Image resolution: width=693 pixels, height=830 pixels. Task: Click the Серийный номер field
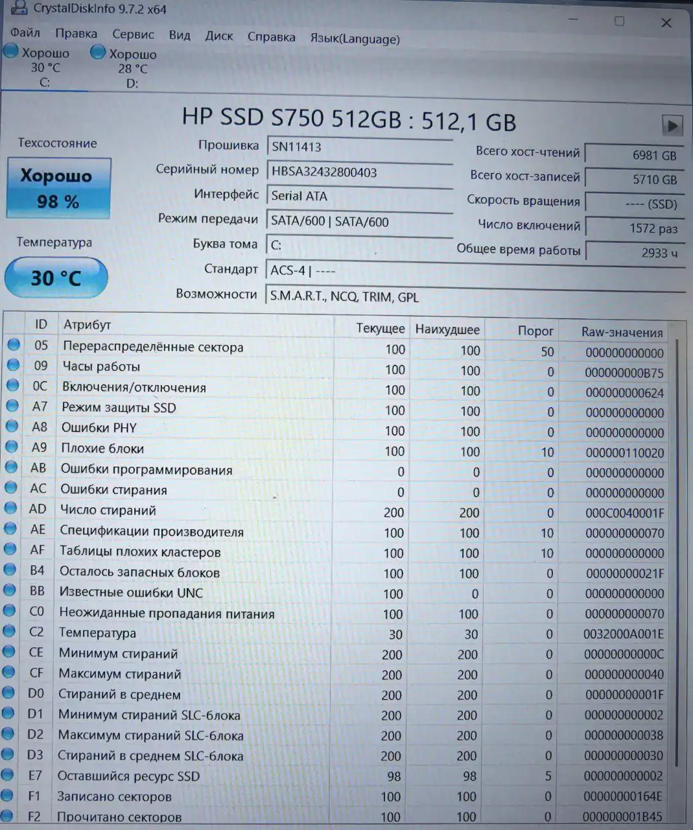(360, 171)
